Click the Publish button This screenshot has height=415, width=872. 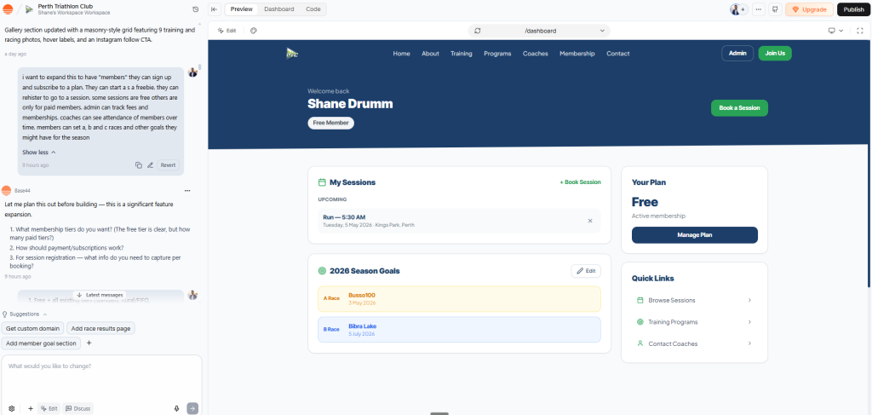(x=853, y=9)
